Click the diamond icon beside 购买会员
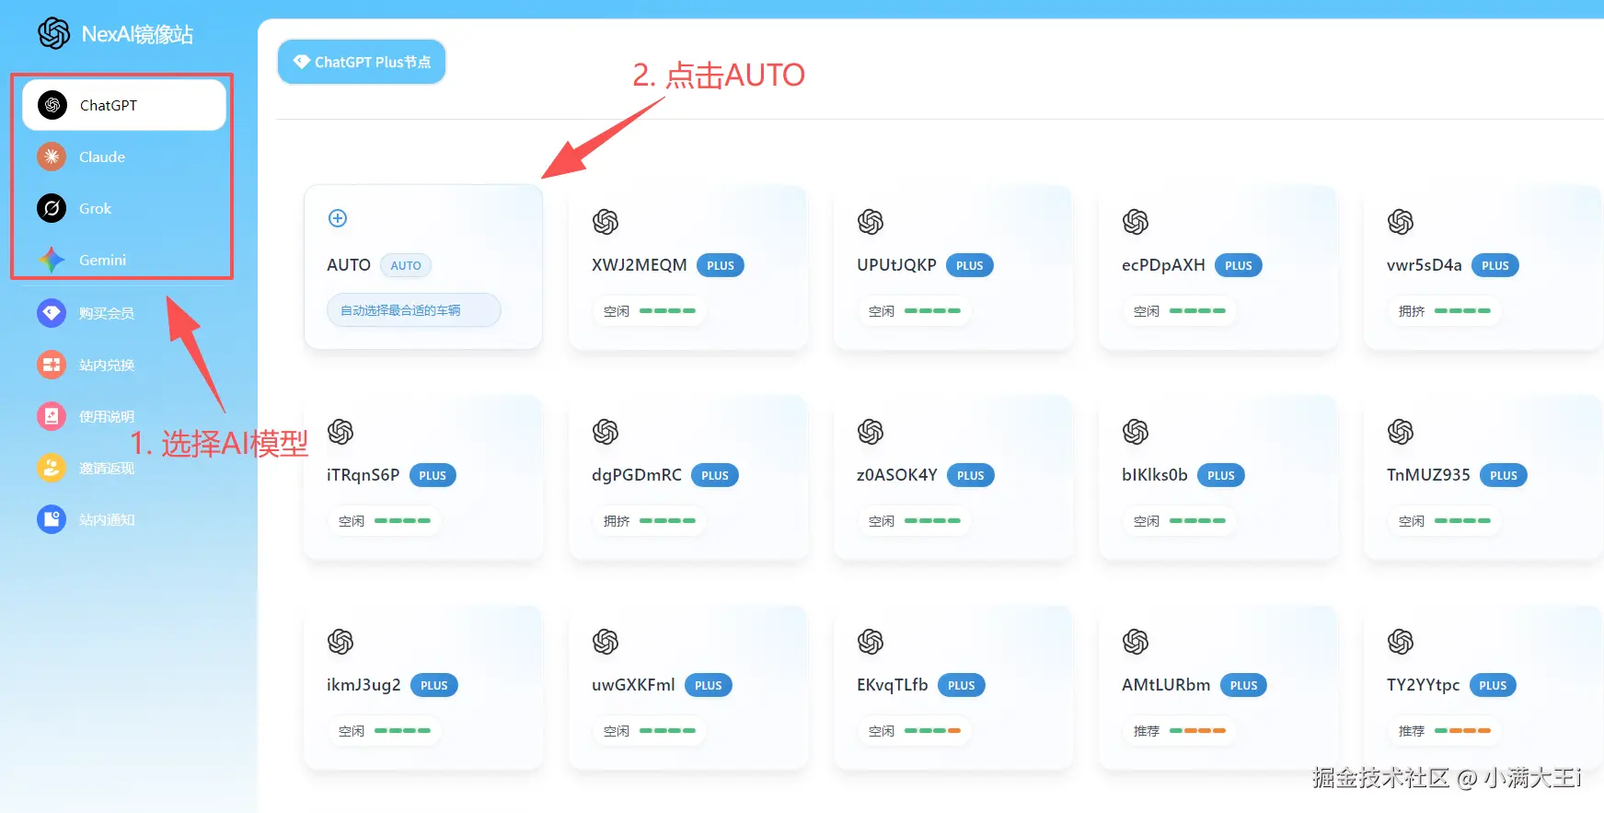 pos(52,313)
